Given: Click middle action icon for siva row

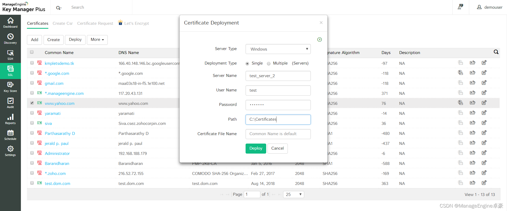Looking at the screenshot, I should click(x=472, y=123).
